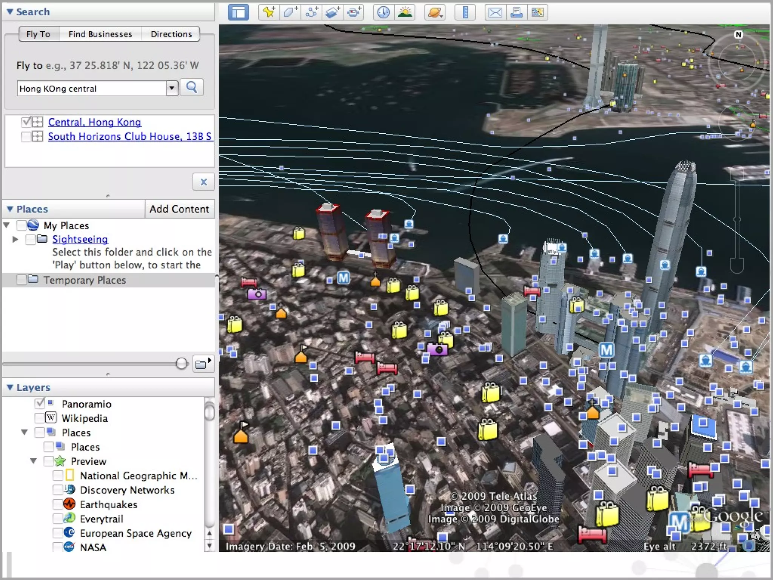Switch to Find Businesses tab

[100, 34]
